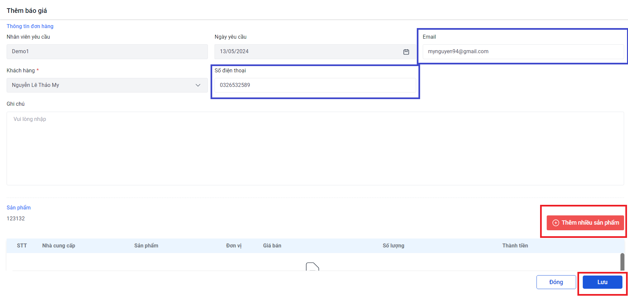The width and height of the screenshot is (628, 297).
Task: Click the Nhân viên yêu cầu field Demo1
Action: (x=107, y=52)
